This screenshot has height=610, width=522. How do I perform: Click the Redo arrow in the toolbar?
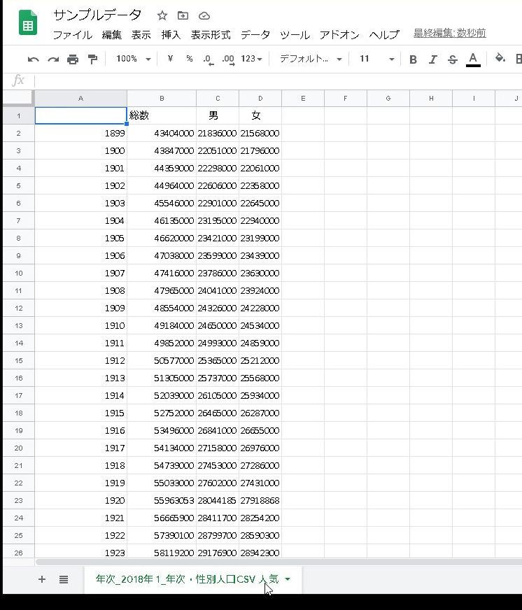[x=52, y=59]
